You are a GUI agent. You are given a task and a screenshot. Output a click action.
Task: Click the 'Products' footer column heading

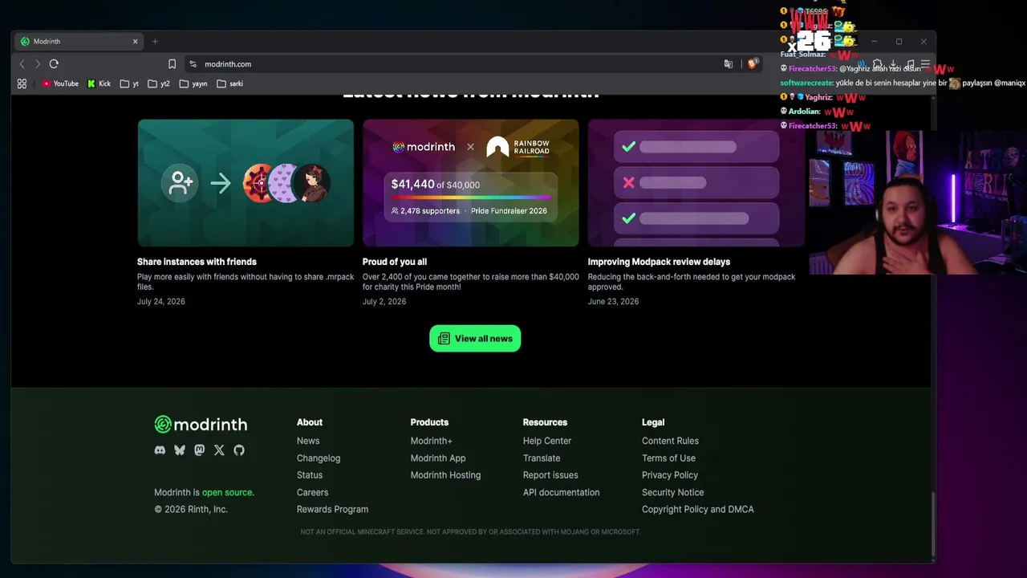tap(429, 422)
